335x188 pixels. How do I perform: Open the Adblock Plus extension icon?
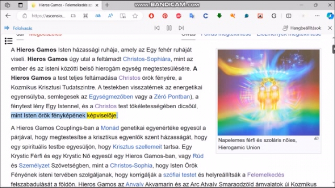(x=178, y=16)
